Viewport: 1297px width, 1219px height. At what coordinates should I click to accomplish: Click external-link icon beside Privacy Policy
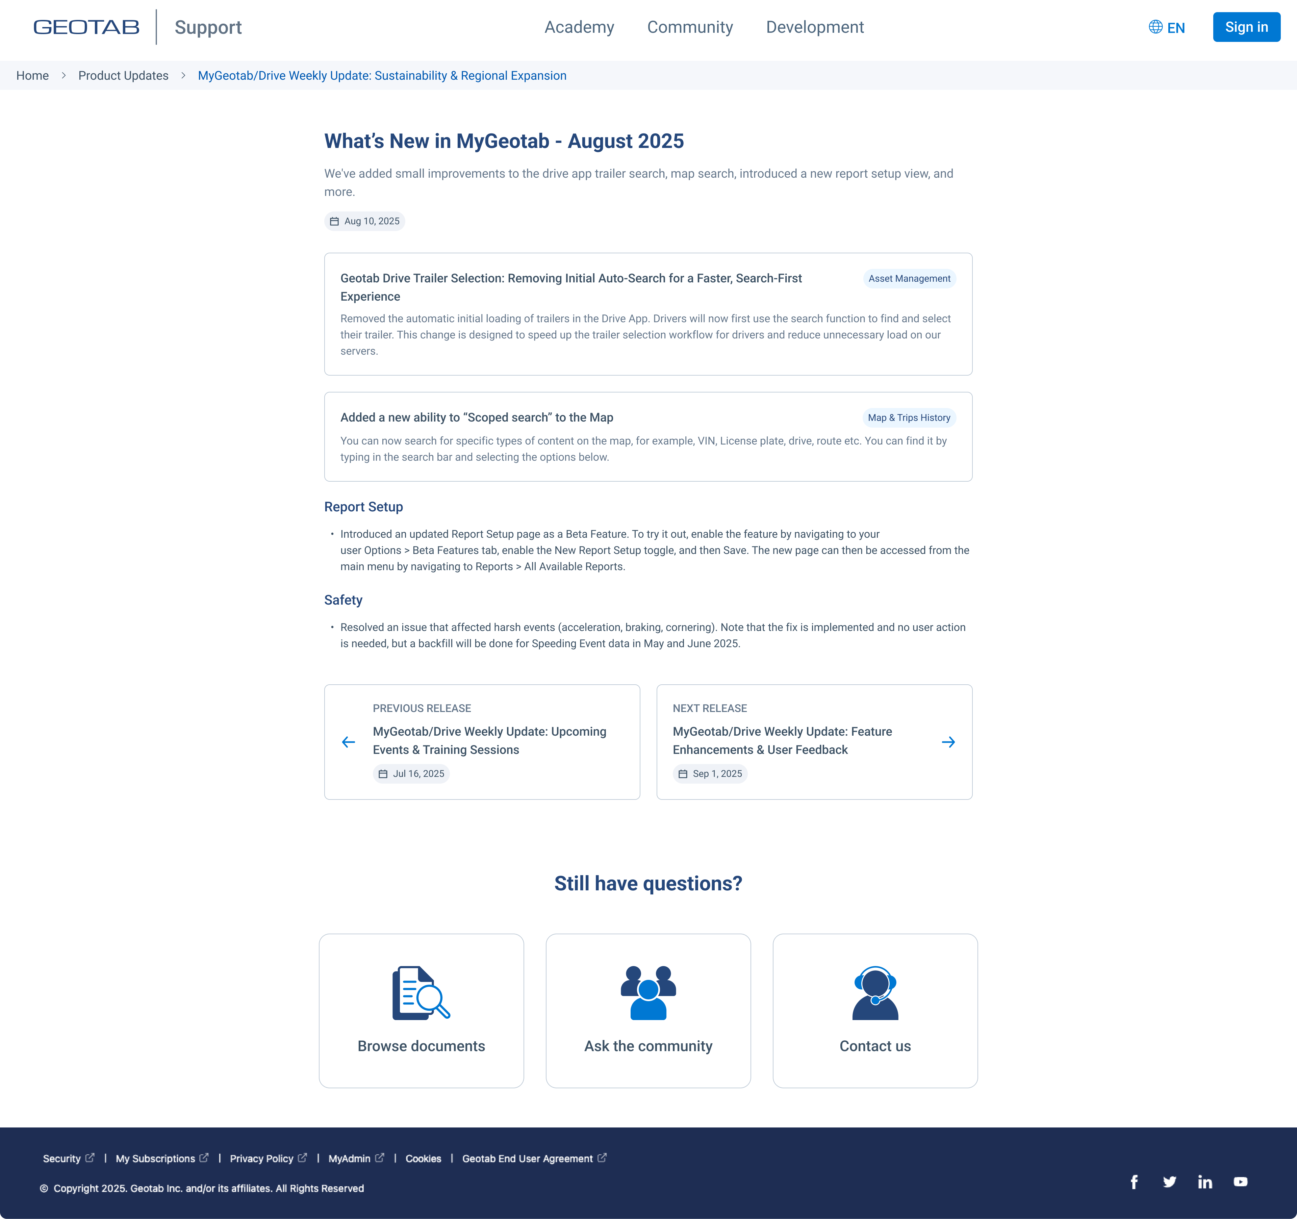pos(303,1158)
